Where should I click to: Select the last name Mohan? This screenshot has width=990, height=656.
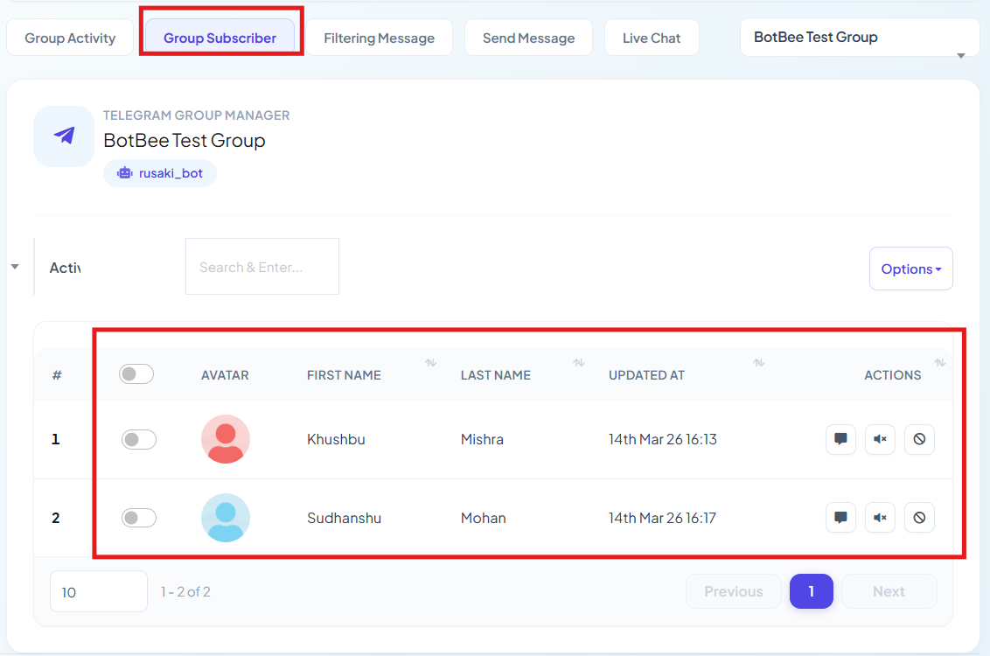click(483, 519)
